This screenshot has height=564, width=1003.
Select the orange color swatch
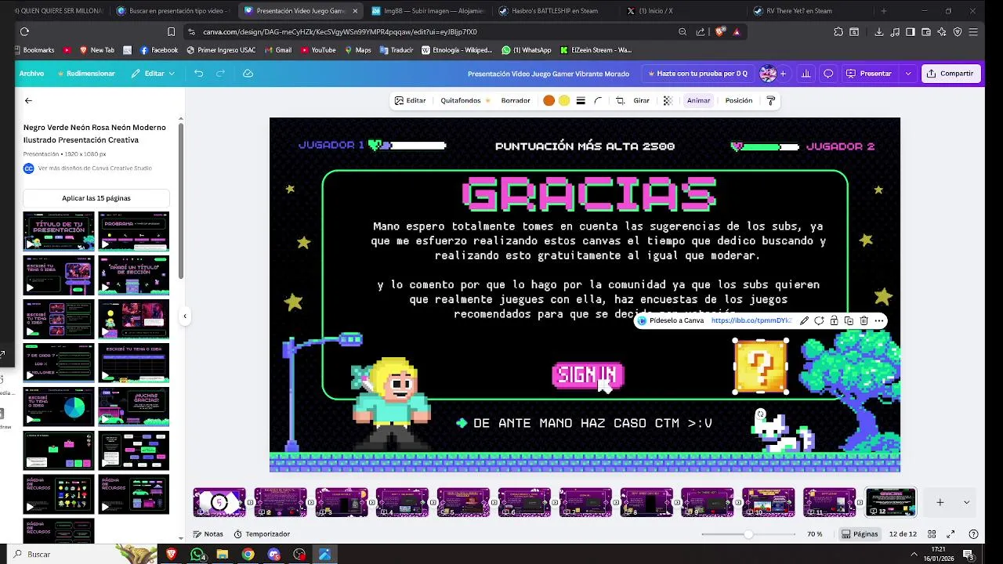[x=549, y=100]
